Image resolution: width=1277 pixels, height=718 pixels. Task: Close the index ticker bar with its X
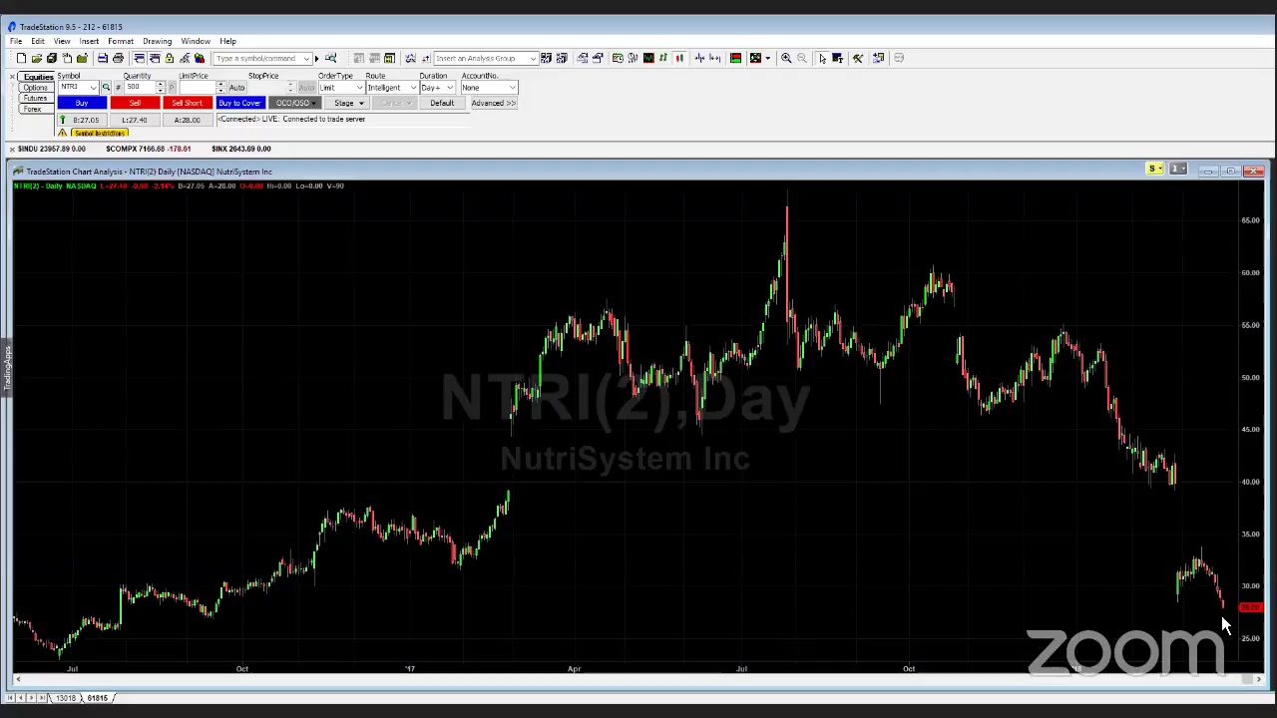pyautogui.click(x=12, y=149)
